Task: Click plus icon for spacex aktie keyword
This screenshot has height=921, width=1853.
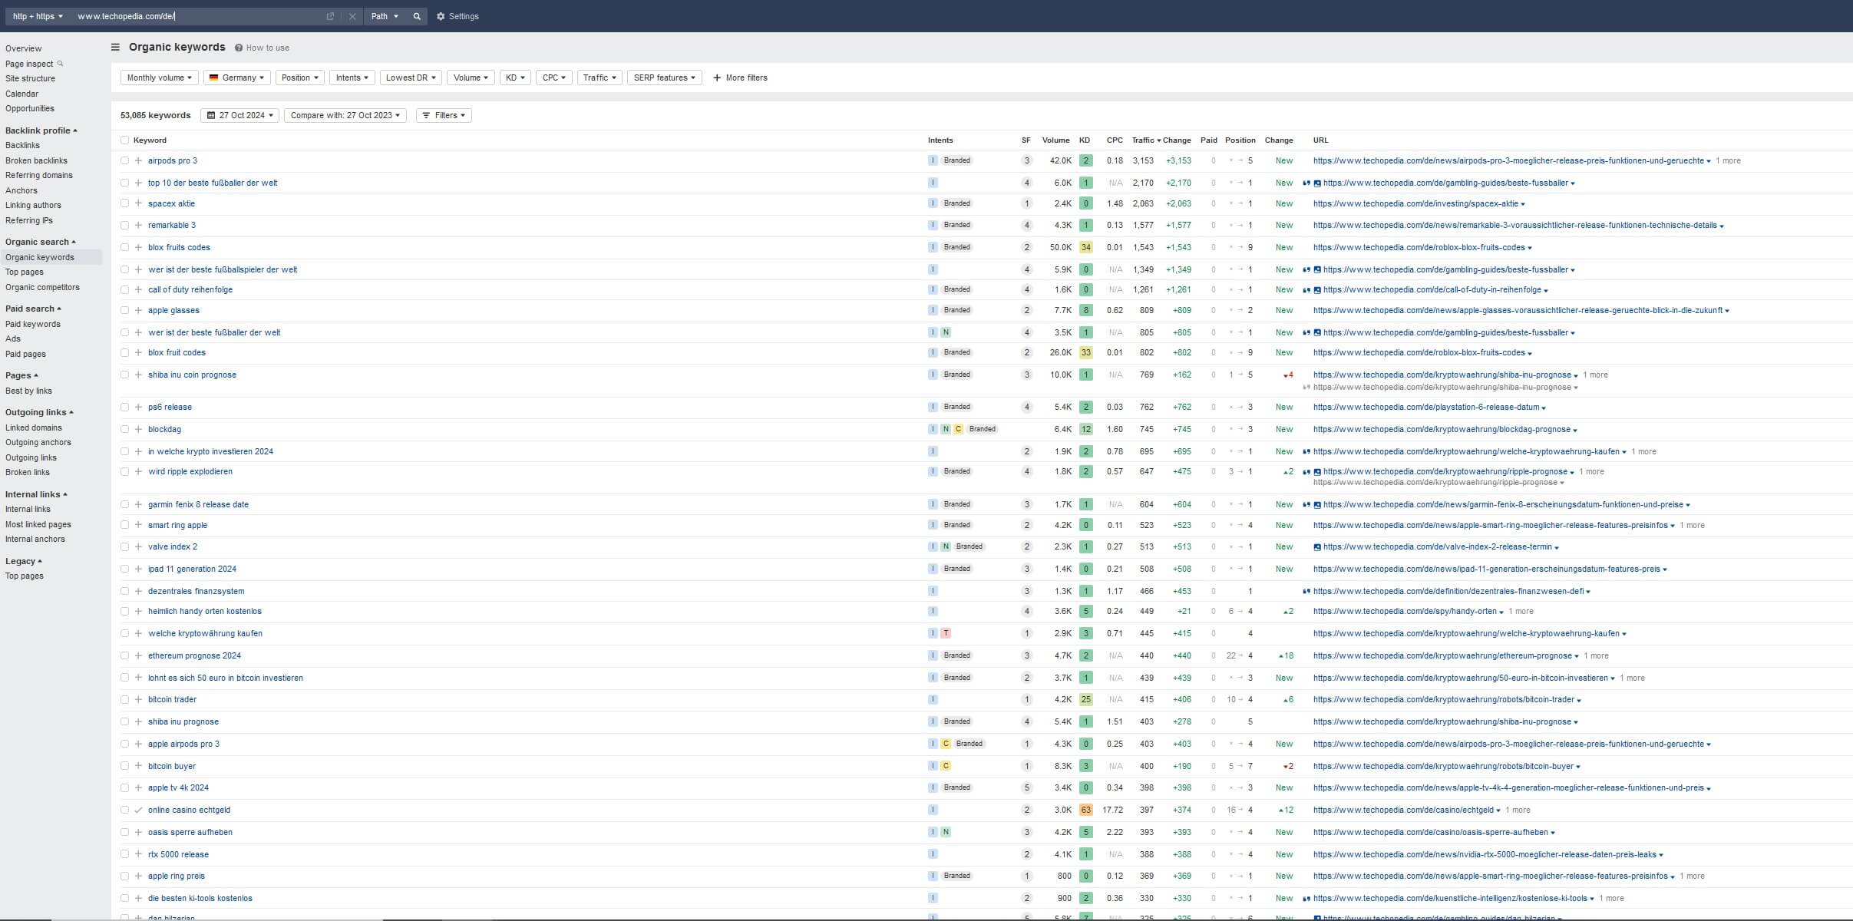Action: click(x=138, y=203)
